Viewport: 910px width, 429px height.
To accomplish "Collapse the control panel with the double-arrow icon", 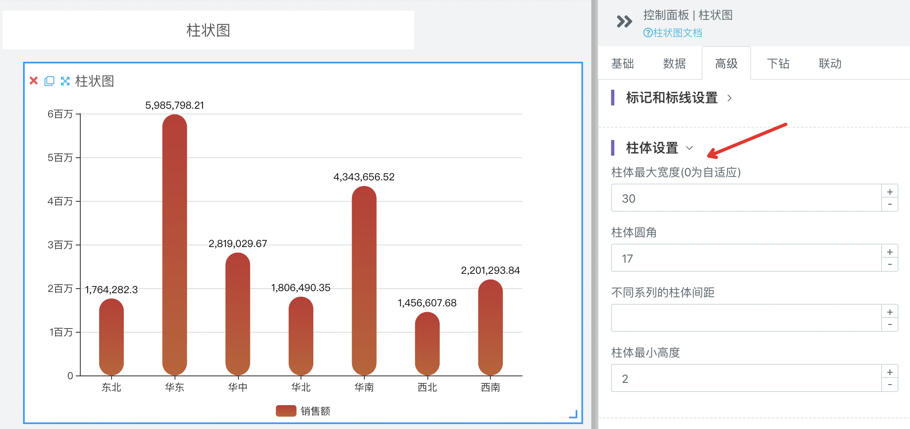I will coord(624,21).
